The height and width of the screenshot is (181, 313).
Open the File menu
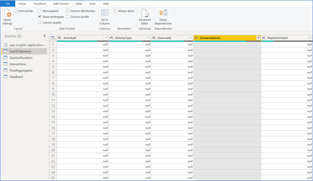(x=8, y=4)
